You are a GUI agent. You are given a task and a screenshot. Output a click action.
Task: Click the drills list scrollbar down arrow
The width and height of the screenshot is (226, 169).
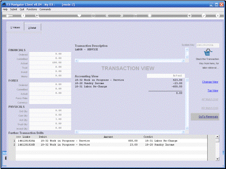[218, 159]
